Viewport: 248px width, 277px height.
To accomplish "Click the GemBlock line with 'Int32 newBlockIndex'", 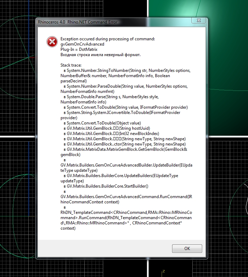I will tap(111, 134).
